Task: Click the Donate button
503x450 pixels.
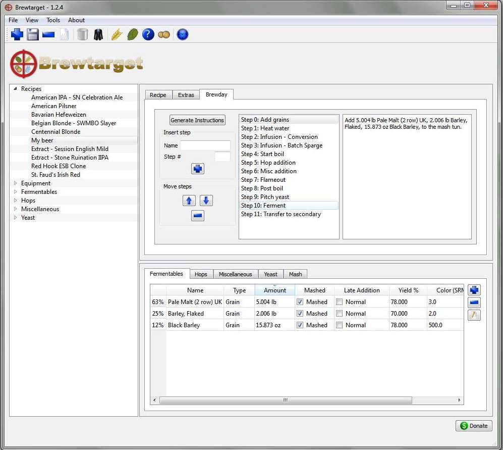Action: pos(474,426)
